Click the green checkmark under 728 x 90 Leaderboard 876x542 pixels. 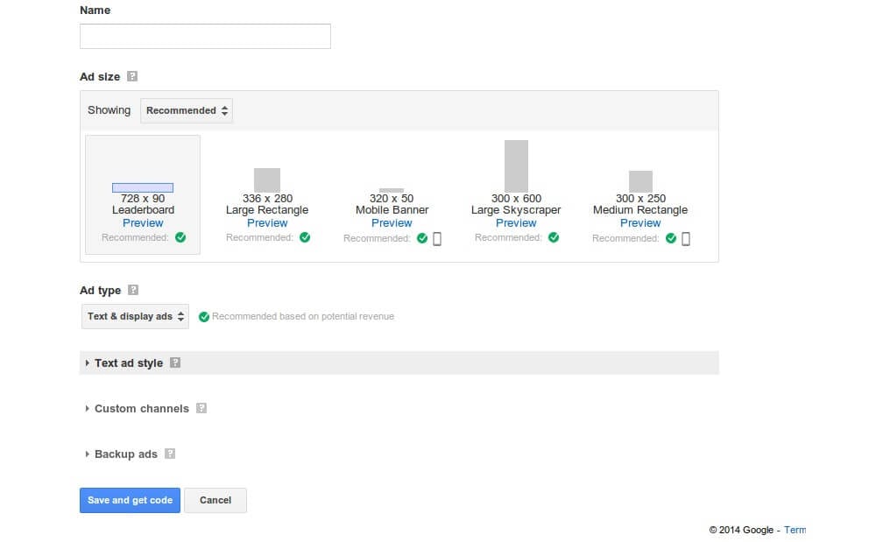click(180, 237)
